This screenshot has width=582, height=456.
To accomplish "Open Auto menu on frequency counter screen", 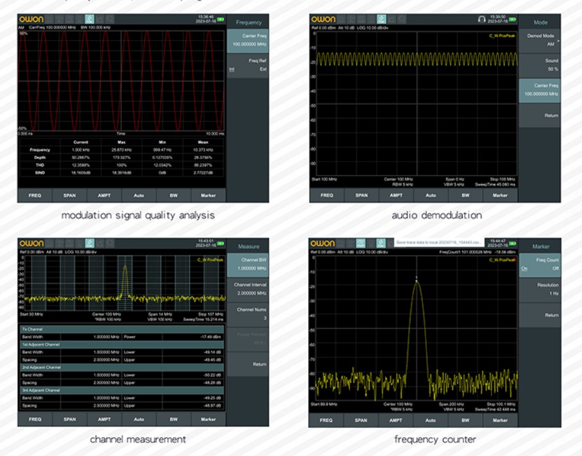I will click(431, 420).
